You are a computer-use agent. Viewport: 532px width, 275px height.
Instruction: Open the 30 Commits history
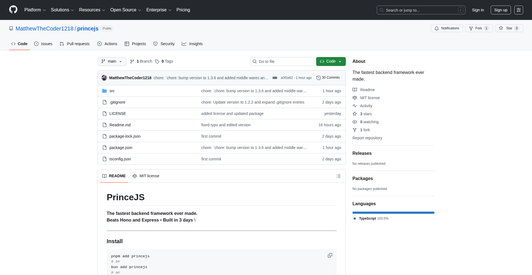point(328,78)
